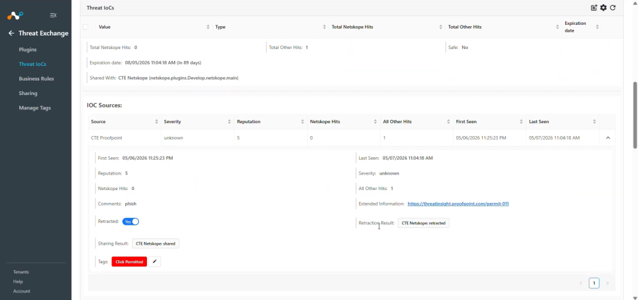Open Plugins in the sidebar

(27, 50)
